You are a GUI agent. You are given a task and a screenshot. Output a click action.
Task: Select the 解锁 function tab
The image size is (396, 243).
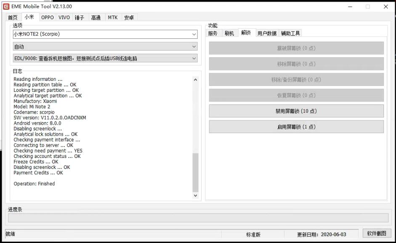246,32
